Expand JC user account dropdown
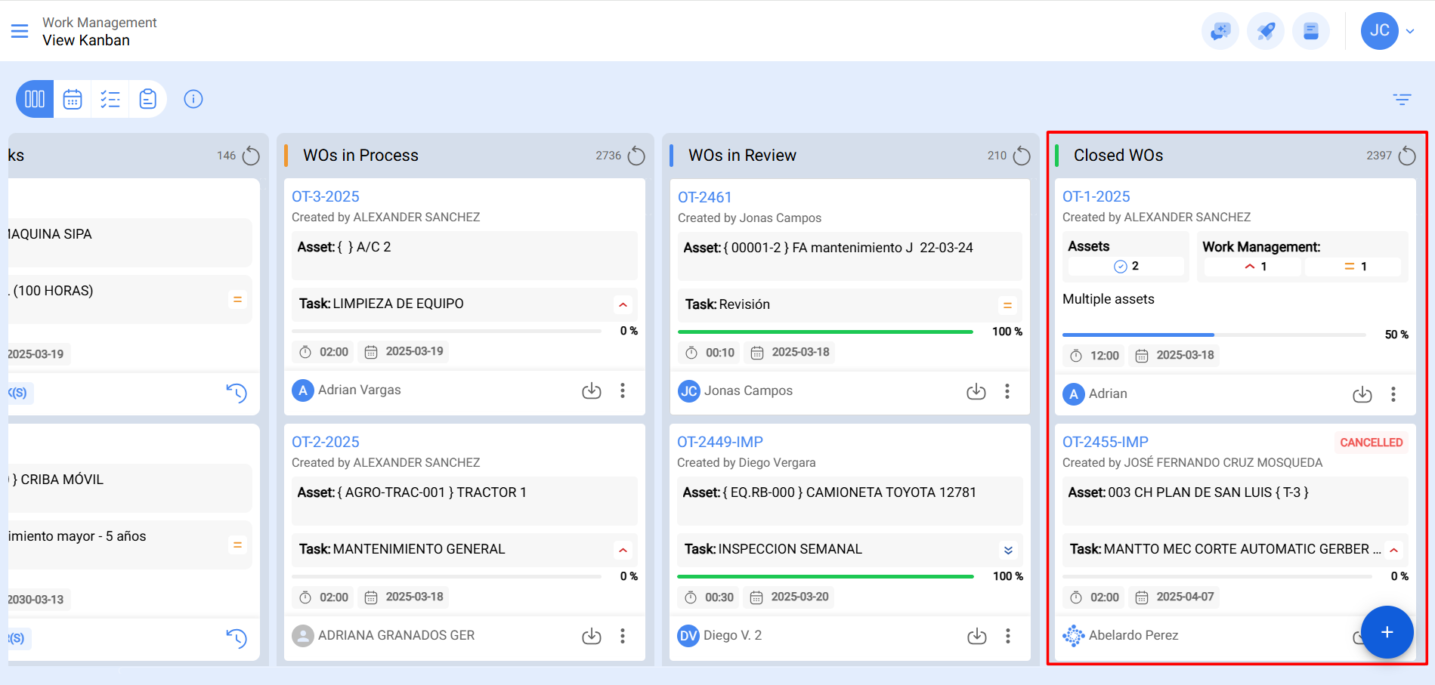This screenshot has width=1435, height=685. point(1410,31)
